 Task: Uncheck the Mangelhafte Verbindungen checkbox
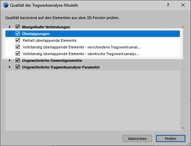click(18, 27)
